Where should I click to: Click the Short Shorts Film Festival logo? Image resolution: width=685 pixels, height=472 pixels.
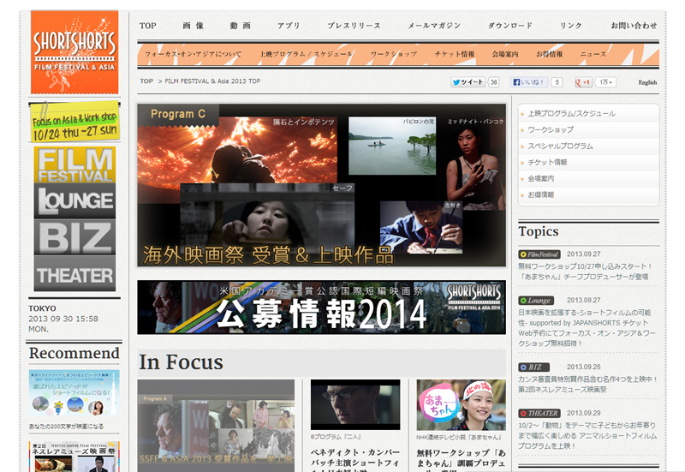[74, 51]
